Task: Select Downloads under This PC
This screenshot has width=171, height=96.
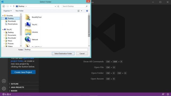Action: click(x=12, y=38)
